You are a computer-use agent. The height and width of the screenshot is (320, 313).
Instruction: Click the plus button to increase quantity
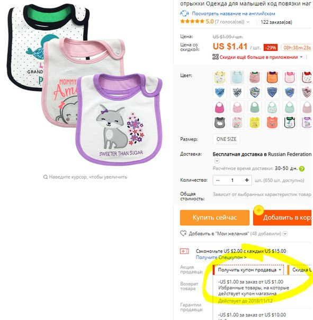pos(247,180)
